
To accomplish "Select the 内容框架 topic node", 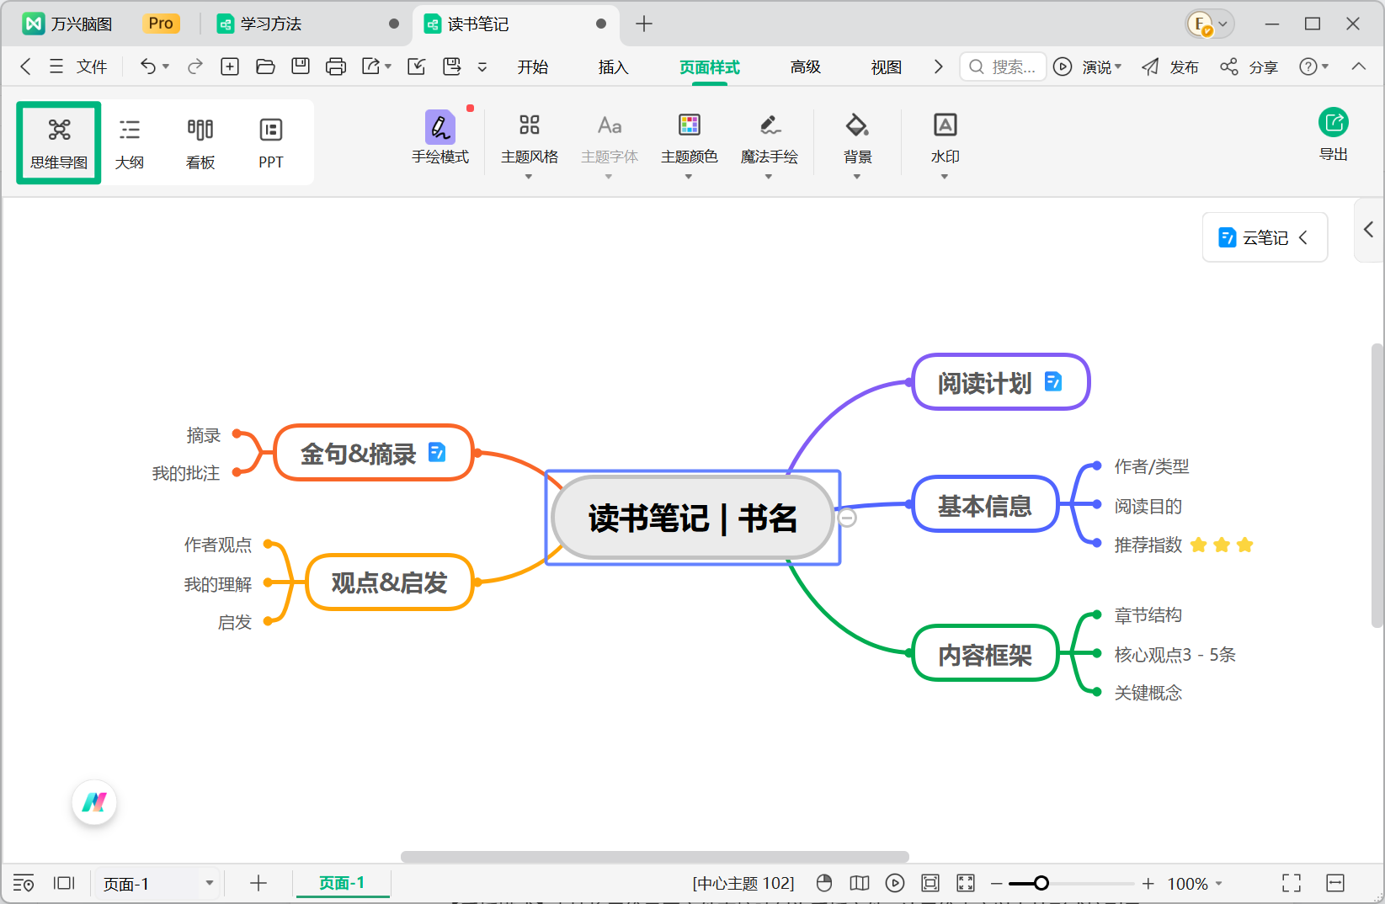I will point(985,654).
